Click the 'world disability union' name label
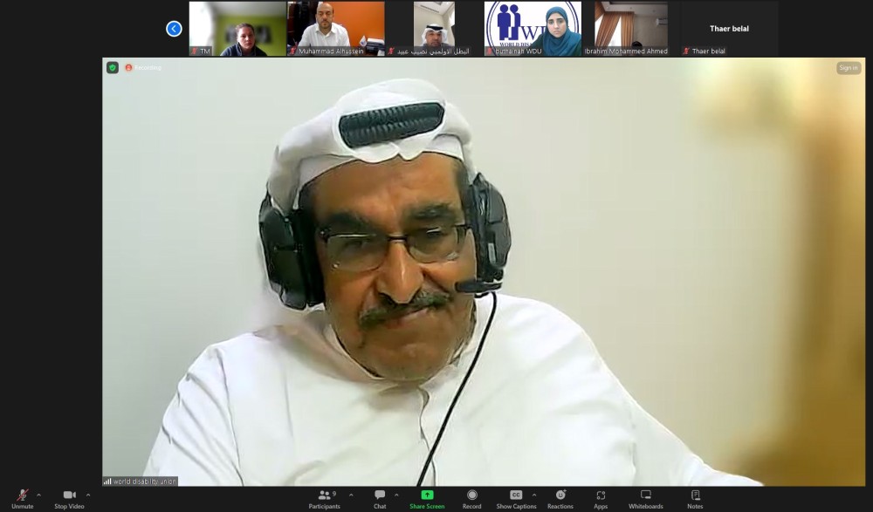873x512 pixels. 144,481
